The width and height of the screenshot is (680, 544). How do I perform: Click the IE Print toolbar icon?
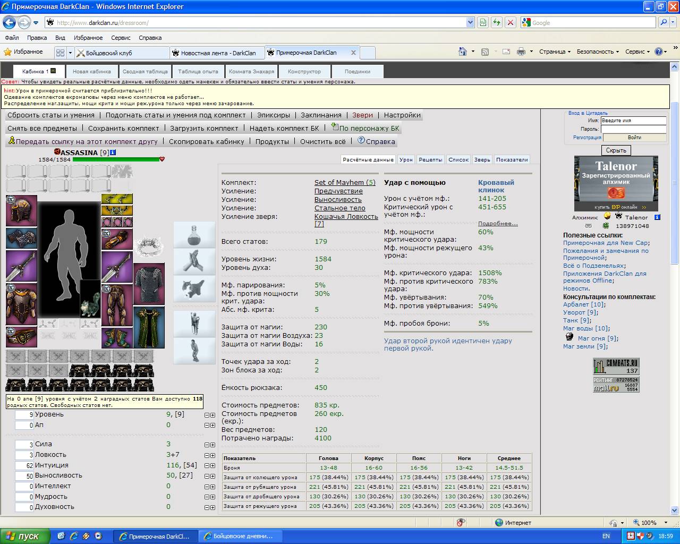click(521, 52)
